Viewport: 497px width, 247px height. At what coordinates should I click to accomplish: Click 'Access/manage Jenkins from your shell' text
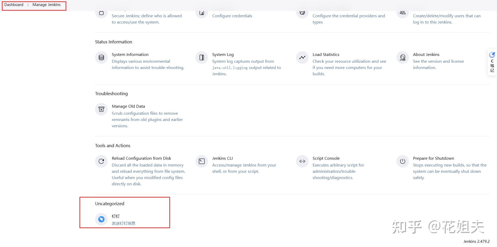click(x=244, y=168)
